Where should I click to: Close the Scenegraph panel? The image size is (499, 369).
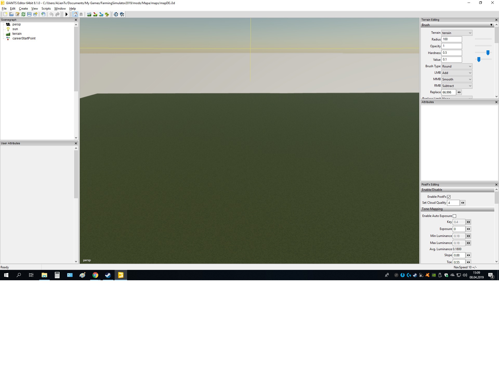point(76,20)
